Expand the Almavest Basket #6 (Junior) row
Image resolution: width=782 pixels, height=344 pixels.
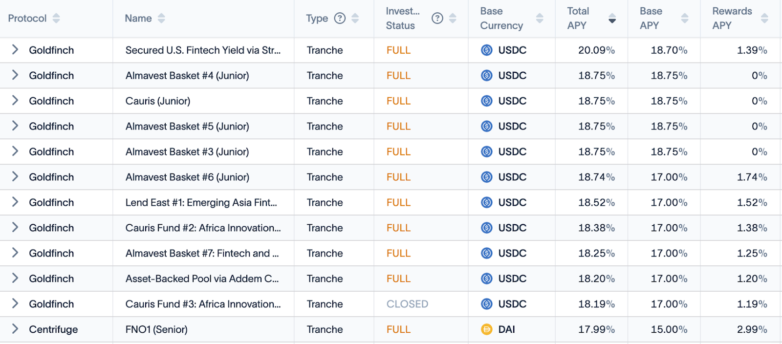pyautogui.click(x=15, y=177)
